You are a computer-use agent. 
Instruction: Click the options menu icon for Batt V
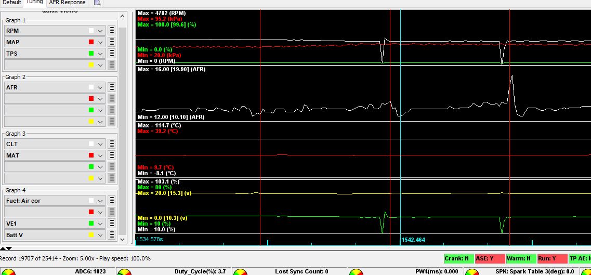click(111, 235)
